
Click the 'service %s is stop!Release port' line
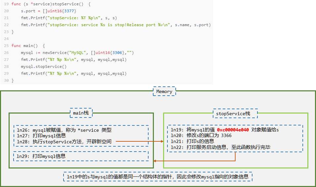click(x=116, y=25)
